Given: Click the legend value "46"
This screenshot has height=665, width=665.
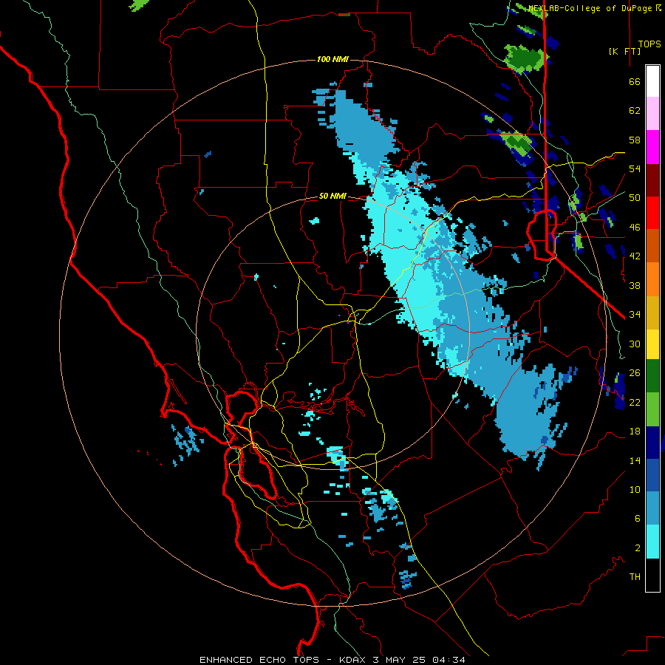Looking at the screenshot, I should click(x=635, y=228).
